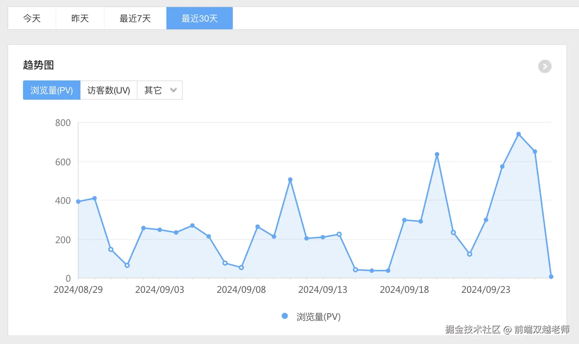Switch to the 今天 tab
The image size is (579, 344).
[x=32, y=18]
